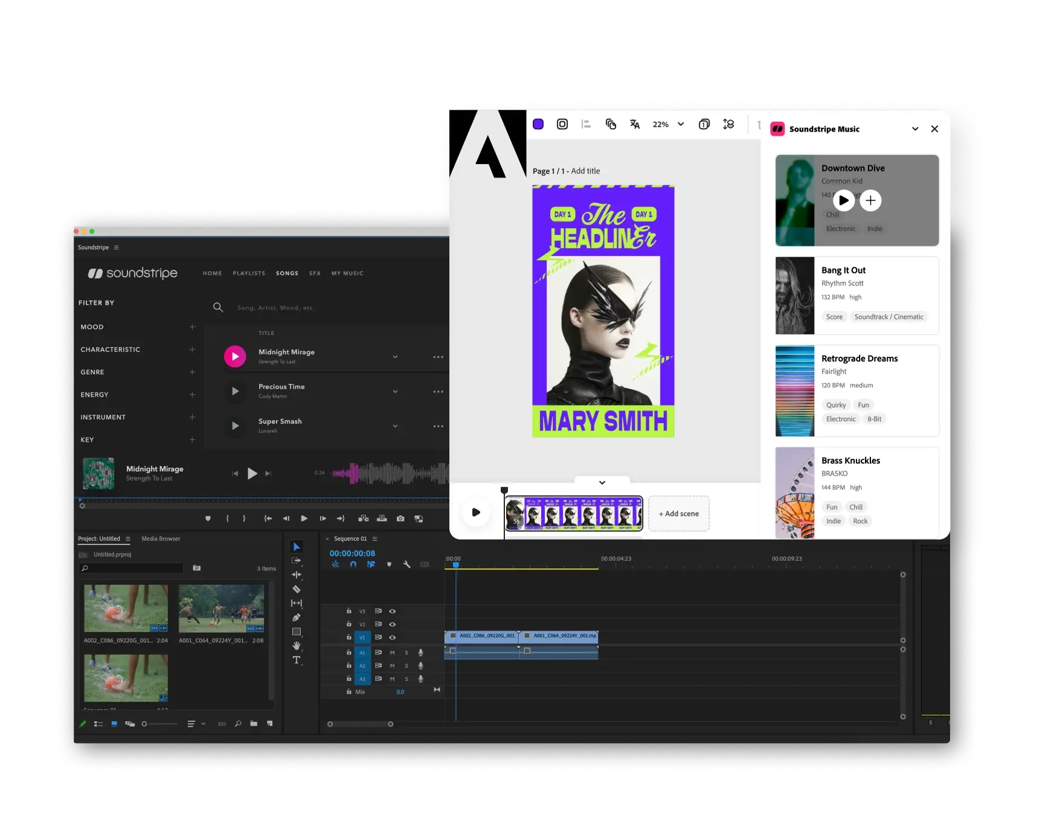Expand the MOOD filter
The height and width of the screenshot is (816, 1060).
coord(192,327)
